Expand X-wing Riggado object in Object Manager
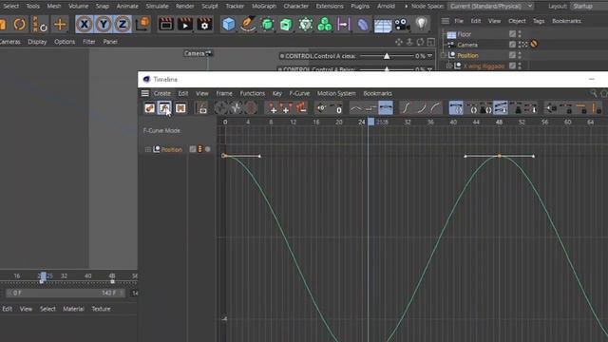This screenshot has width=608, height=342. (x=449, y=66)
